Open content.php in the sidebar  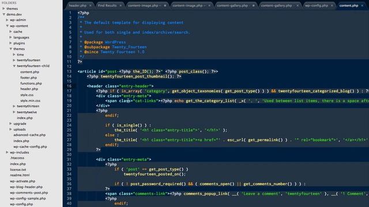pyautogui.click(x=29, y=72)
